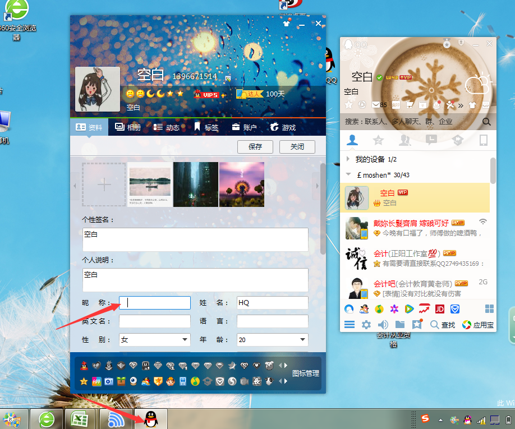This screenshot has height=429, width=515.
Task: Click the QQ penguin taskbar icon
Action: (x=149, y=418)
